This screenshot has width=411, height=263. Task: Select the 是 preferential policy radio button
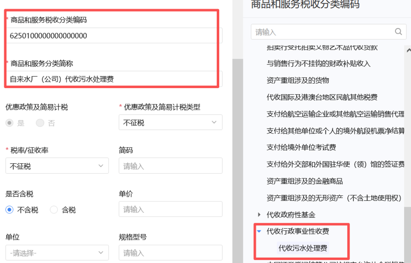click(x=10, y=123)
